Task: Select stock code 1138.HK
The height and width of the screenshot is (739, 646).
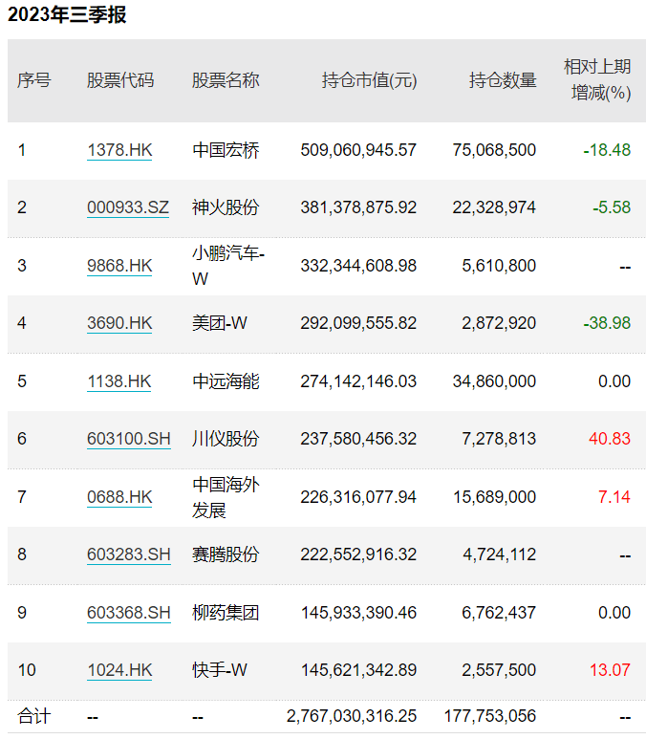Action: pyautogui.click(x=118, y=381)
